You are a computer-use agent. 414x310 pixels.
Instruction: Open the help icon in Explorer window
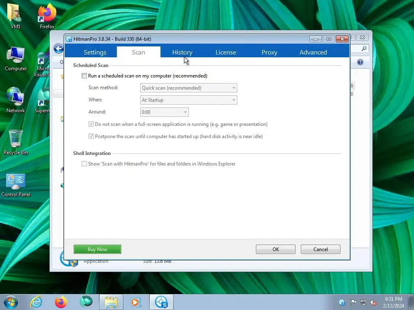tap(360, 62)
